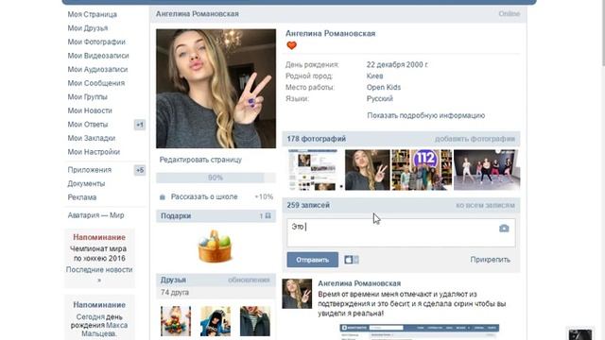Viewport: 605px width, 340px height.
Task: Click добавить фотографии link
Action: (x=475, y=139)
